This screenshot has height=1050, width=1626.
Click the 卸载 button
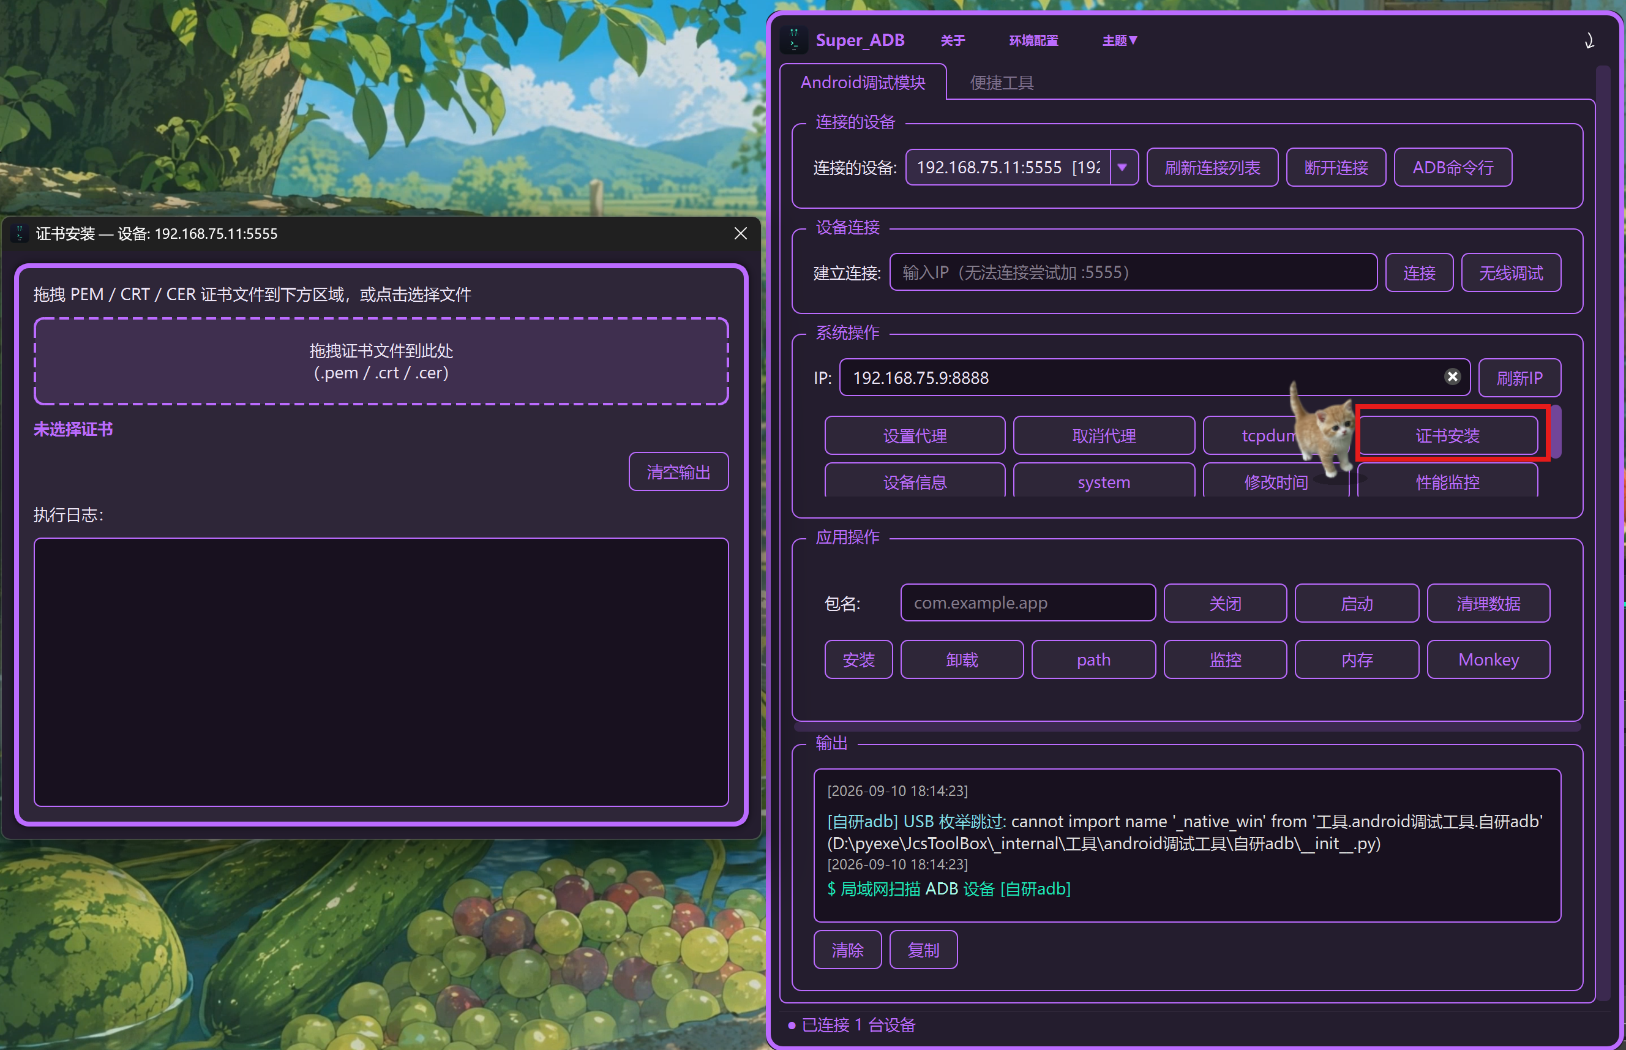click(962, 659)
